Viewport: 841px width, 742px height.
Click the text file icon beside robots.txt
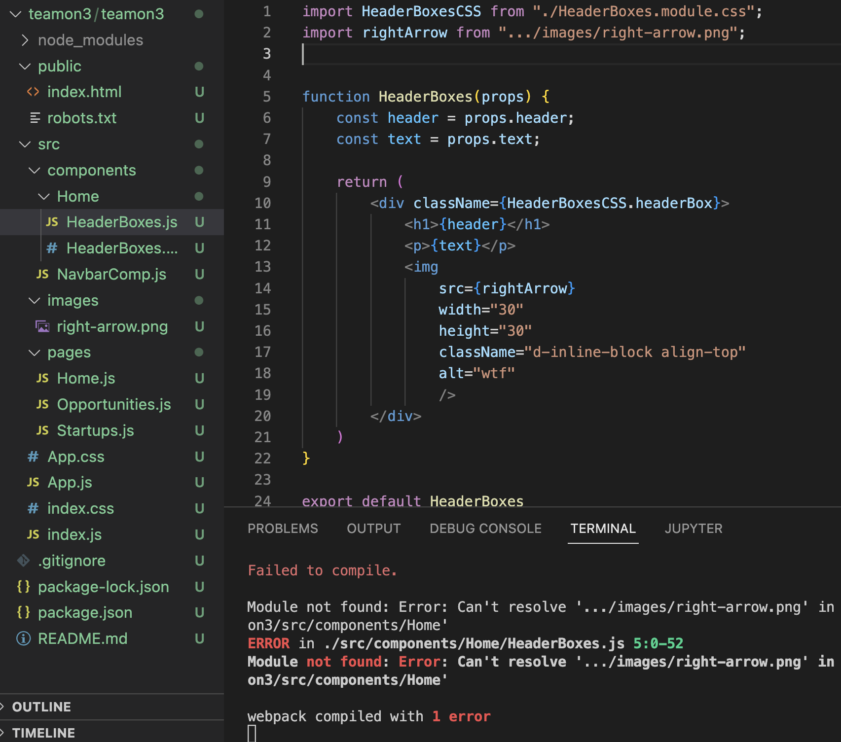(35, 118)
